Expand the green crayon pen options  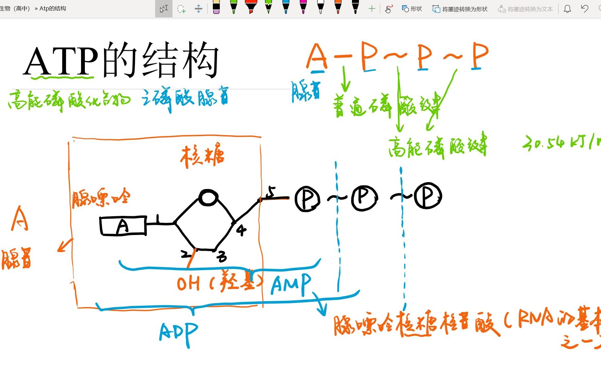point(269,9)
